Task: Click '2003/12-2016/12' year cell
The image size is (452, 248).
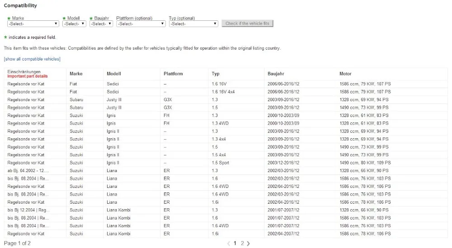Action: (283, 163)
